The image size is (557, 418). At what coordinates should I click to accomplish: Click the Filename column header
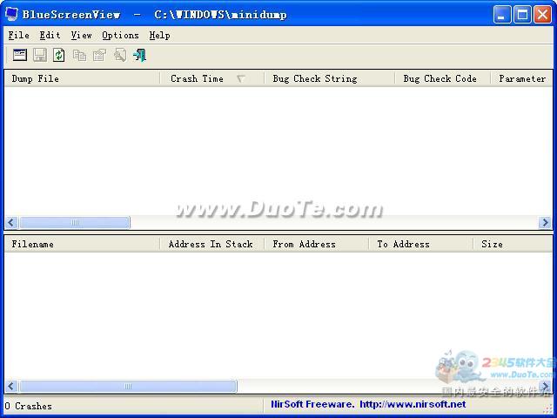33,244
